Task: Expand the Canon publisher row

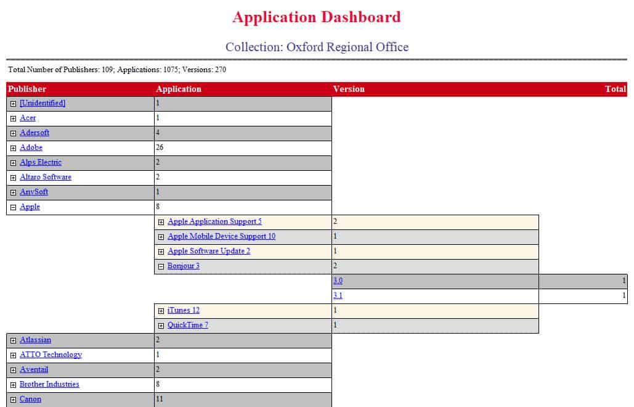Action: pyautogui.click(x=14, y=399)
